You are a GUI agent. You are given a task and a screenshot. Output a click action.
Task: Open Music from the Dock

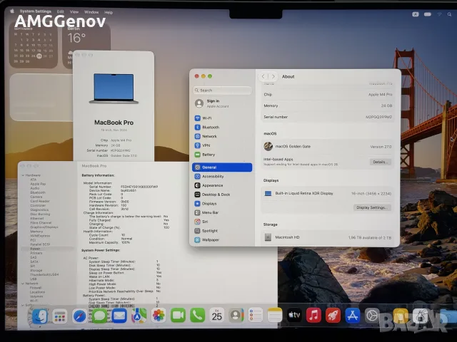click(313, 315)
